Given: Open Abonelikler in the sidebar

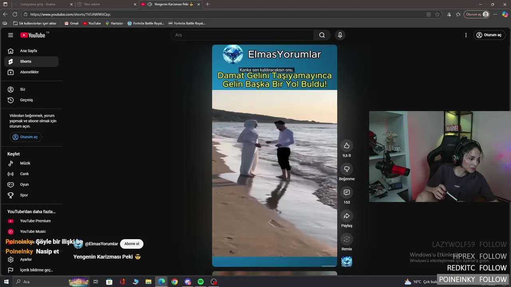Looking at the screenshot, I should click(31, 72).
